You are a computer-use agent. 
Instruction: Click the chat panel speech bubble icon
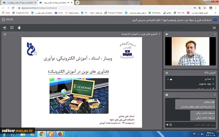(x=167, y=95)
